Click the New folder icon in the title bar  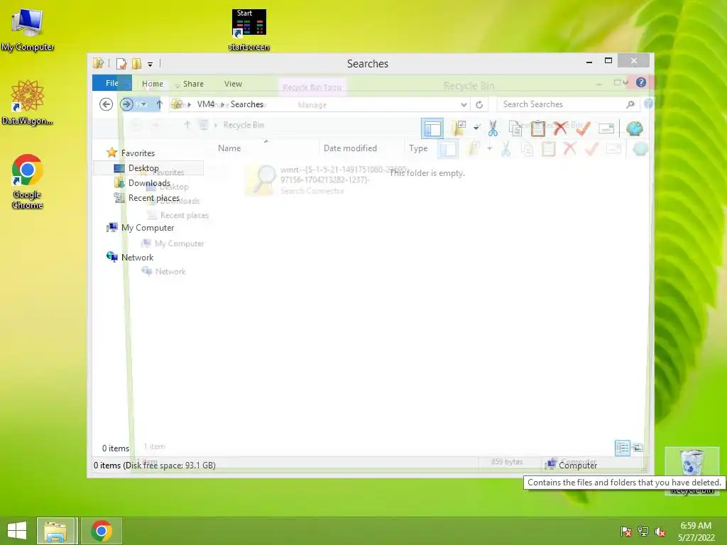pyautogui.click(x=136, y=63)
